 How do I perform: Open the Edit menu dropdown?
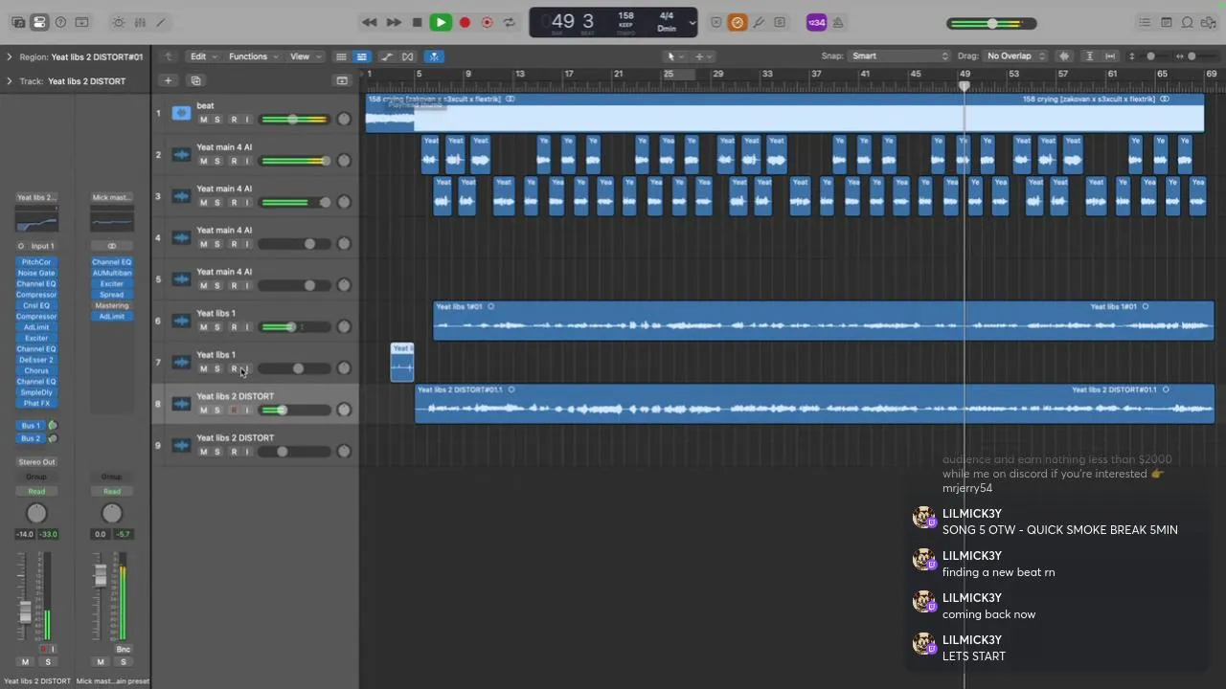tap(202, 56)
